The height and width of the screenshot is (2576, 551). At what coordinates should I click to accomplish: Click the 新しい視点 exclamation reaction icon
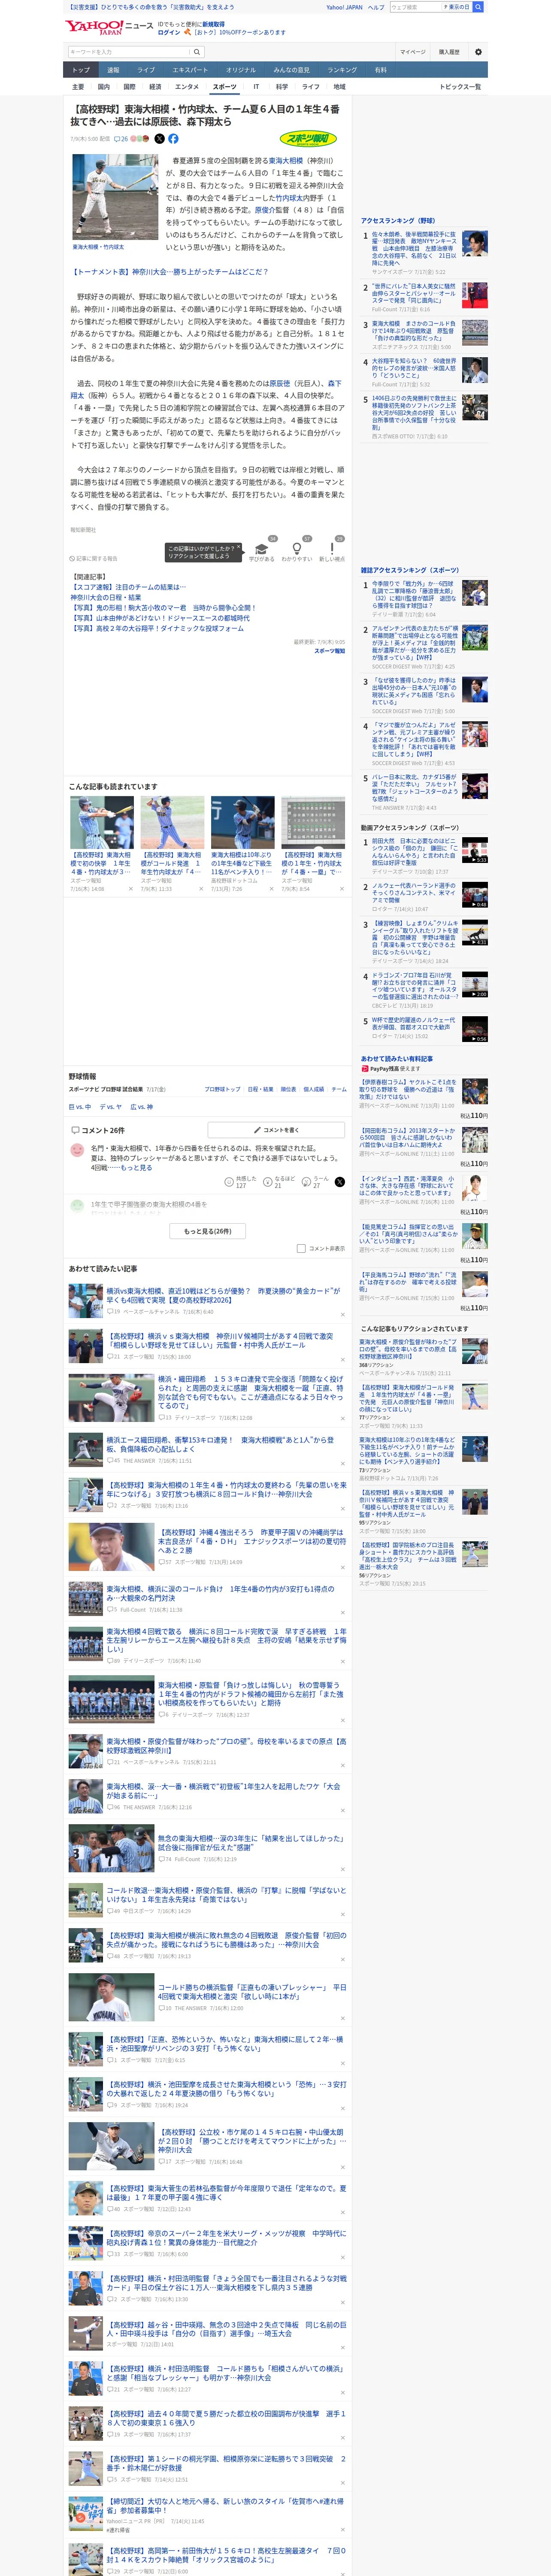coord(332,549)
